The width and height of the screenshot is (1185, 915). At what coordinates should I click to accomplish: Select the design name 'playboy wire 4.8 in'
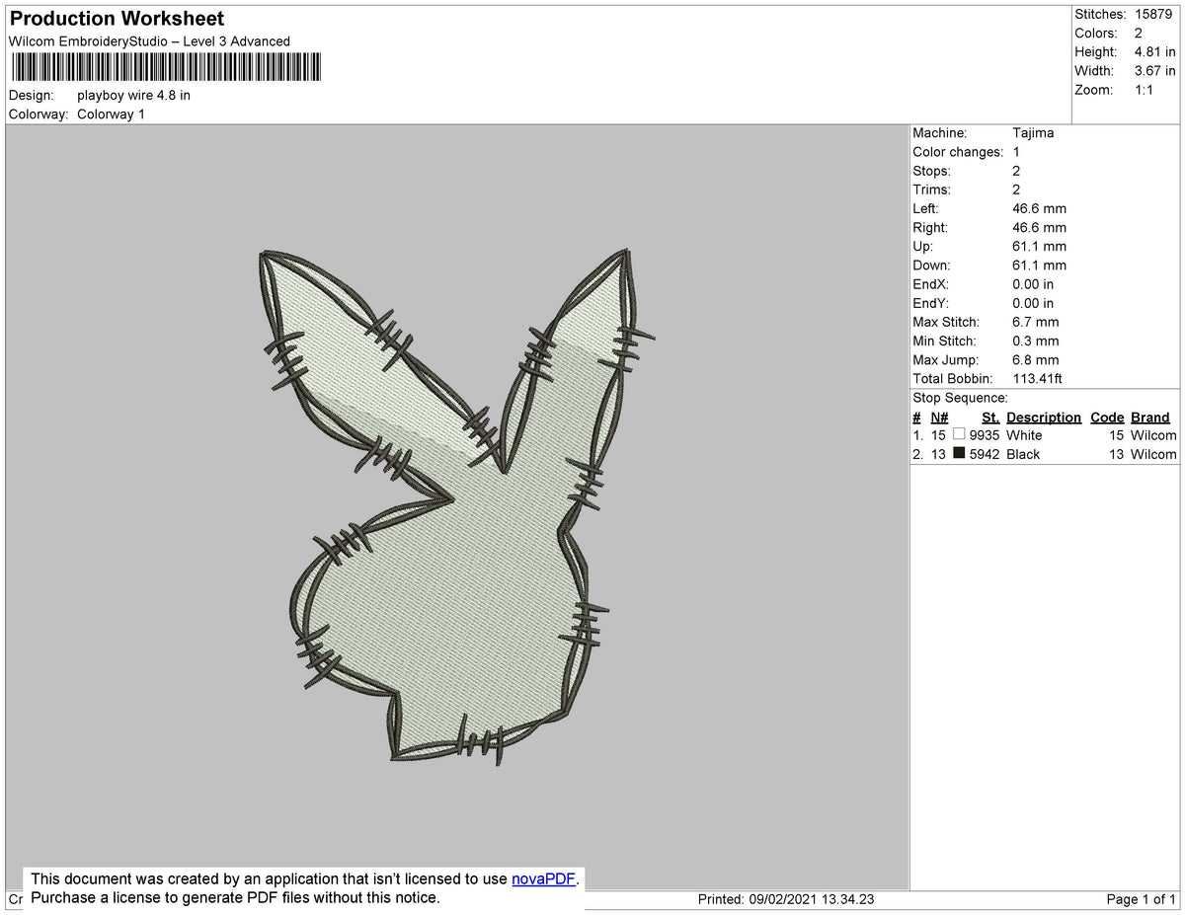(x=133, y=96)
